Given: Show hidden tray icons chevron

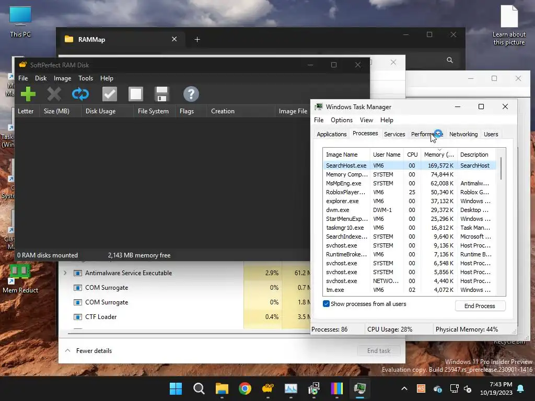Looking at the screenshot, I should click(404, 388).
